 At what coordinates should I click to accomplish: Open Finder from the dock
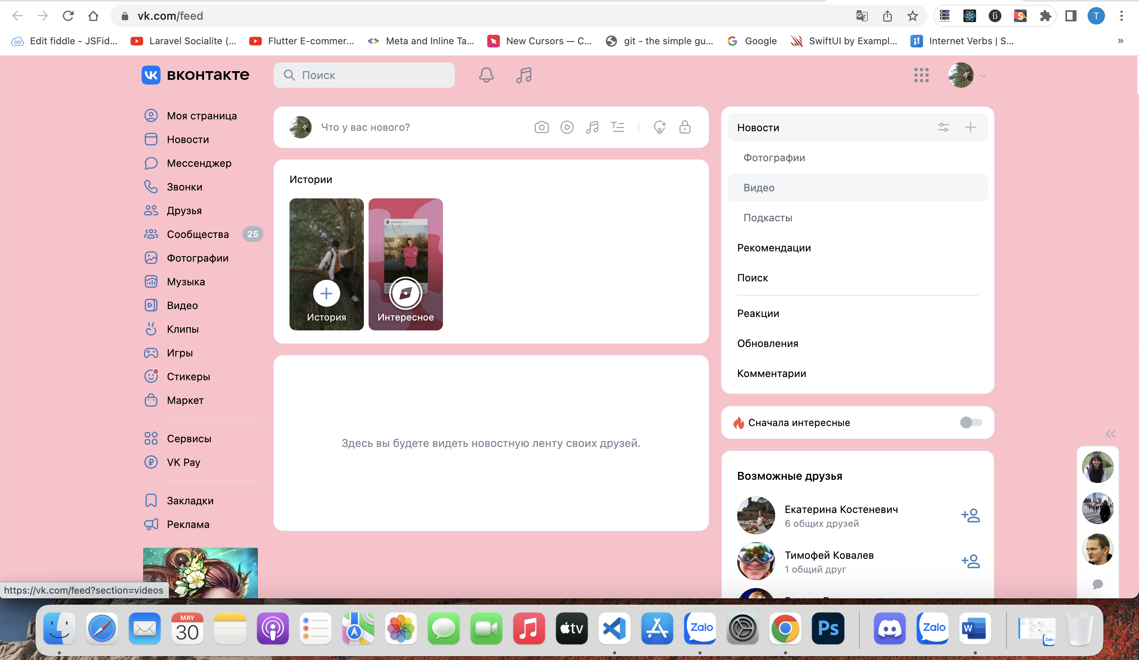point(59,628)
